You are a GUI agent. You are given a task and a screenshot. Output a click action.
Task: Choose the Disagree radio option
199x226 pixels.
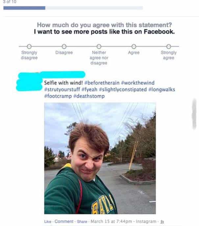point(64,47)
